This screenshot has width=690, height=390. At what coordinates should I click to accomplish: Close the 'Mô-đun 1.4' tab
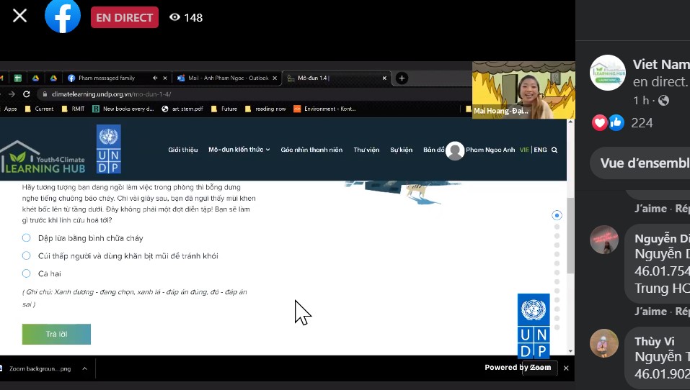click(384, 78)
